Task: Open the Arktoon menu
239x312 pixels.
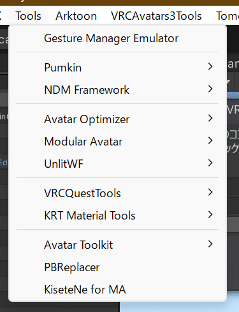Action: pos(76,16)
